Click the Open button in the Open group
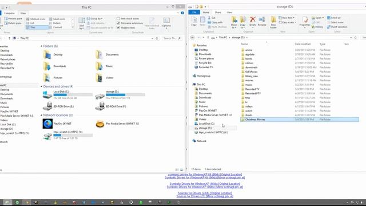This screenshot has height=206, width=366. click(x=317, y=18)
